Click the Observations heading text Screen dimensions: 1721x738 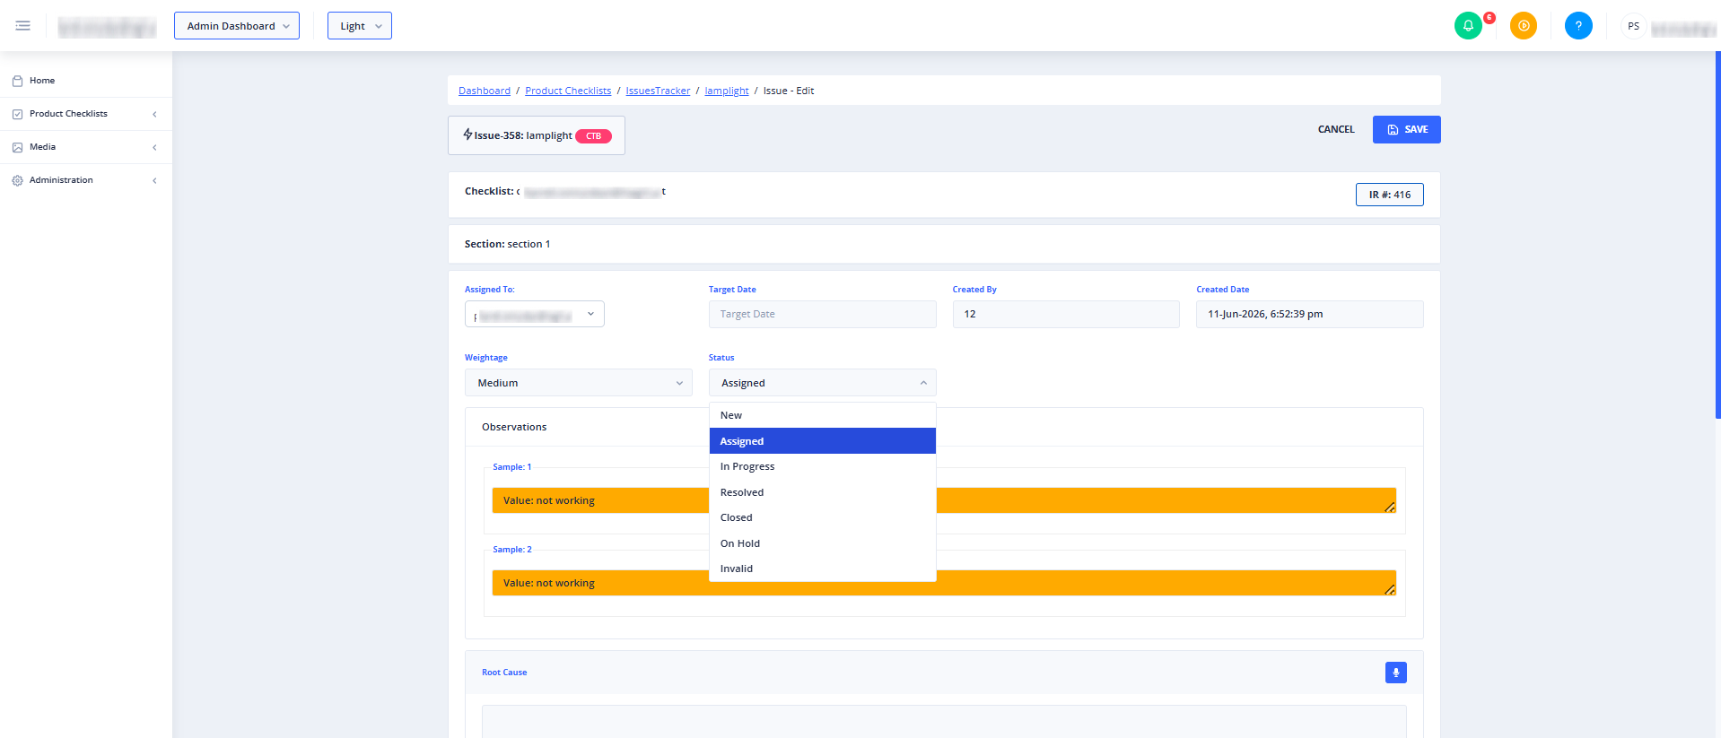point(514,427)
